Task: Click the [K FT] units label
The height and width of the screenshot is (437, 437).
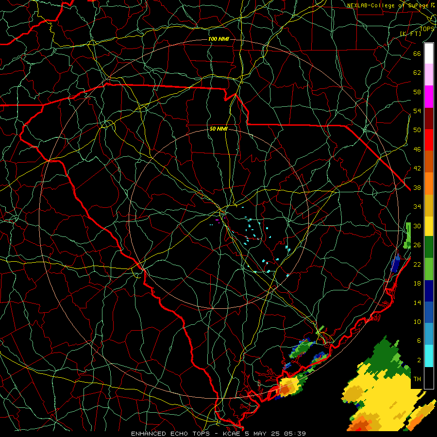Action: [x=411, y=34]
